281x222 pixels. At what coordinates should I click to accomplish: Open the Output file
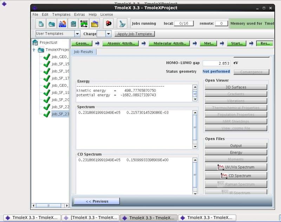click(x=236, y=146)
